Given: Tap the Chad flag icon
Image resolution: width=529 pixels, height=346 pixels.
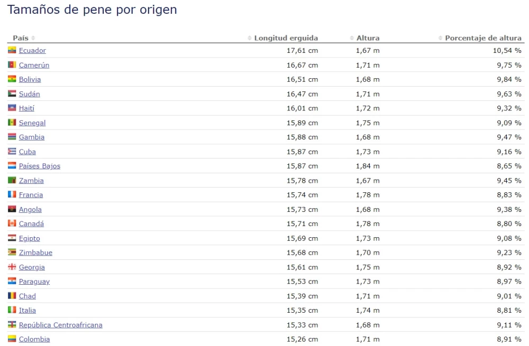Looking at the screenshot, I should [x=12, y=295].
